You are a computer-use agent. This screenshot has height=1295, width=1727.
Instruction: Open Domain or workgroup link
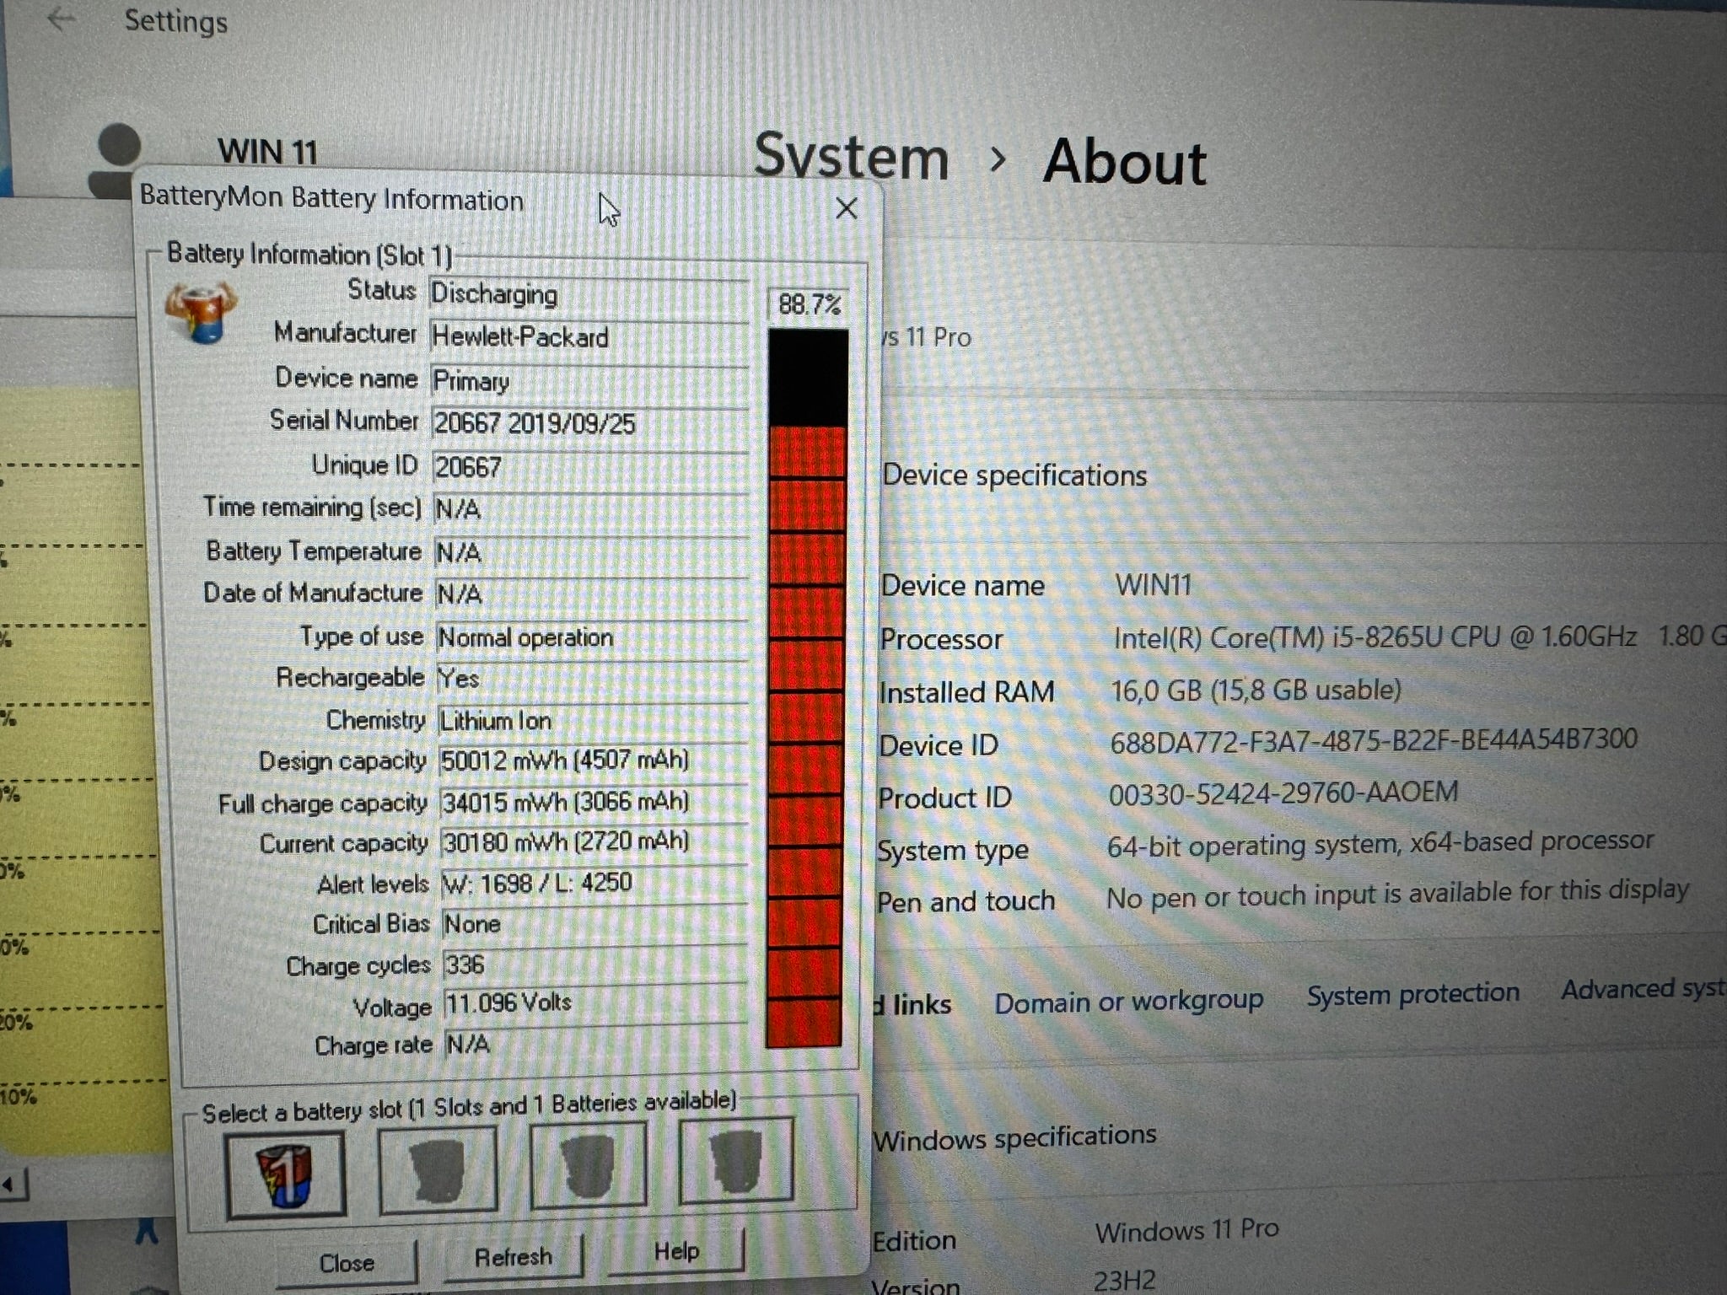tap(1128, 1002)
